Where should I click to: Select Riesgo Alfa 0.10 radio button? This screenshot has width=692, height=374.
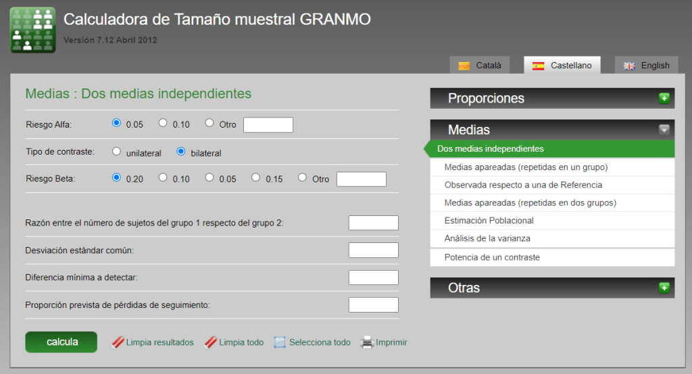click(163, 123)
